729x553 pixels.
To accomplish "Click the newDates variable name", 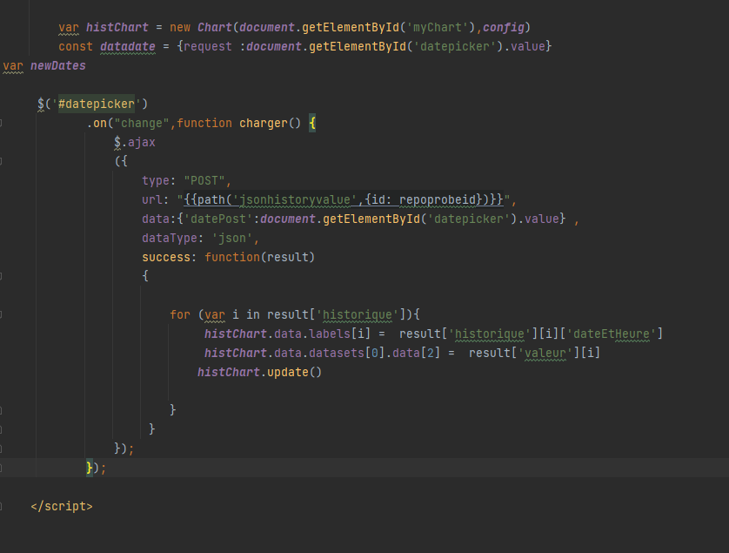I will 58,65.
